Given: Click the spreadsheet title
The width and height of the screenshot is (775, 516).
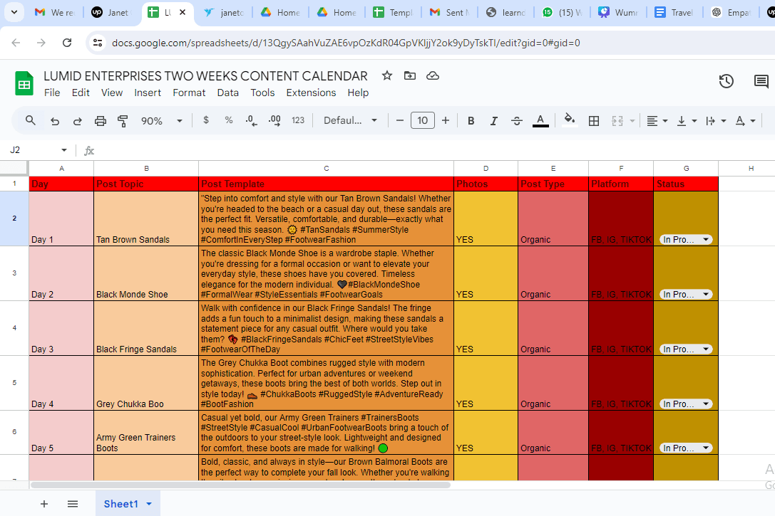Looking at the screenshot, I should point(205,76).
